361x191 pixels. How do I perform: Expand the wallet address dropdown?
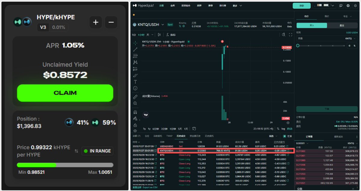[x=333, y=5]
